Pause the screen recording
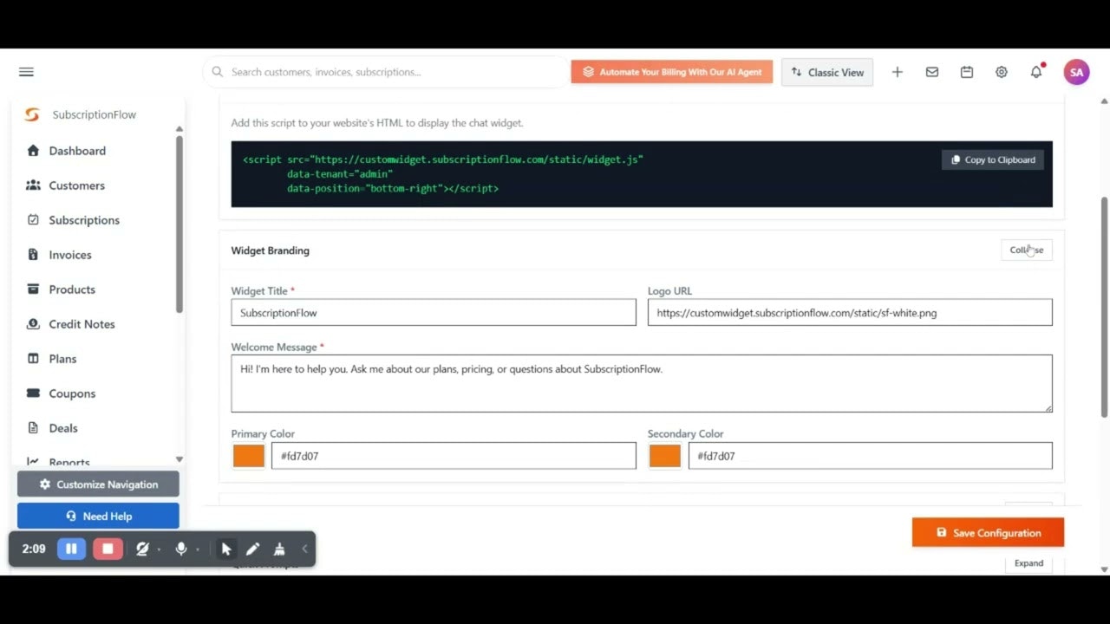This screenshot has width=1110, height=624. point(71,549)
